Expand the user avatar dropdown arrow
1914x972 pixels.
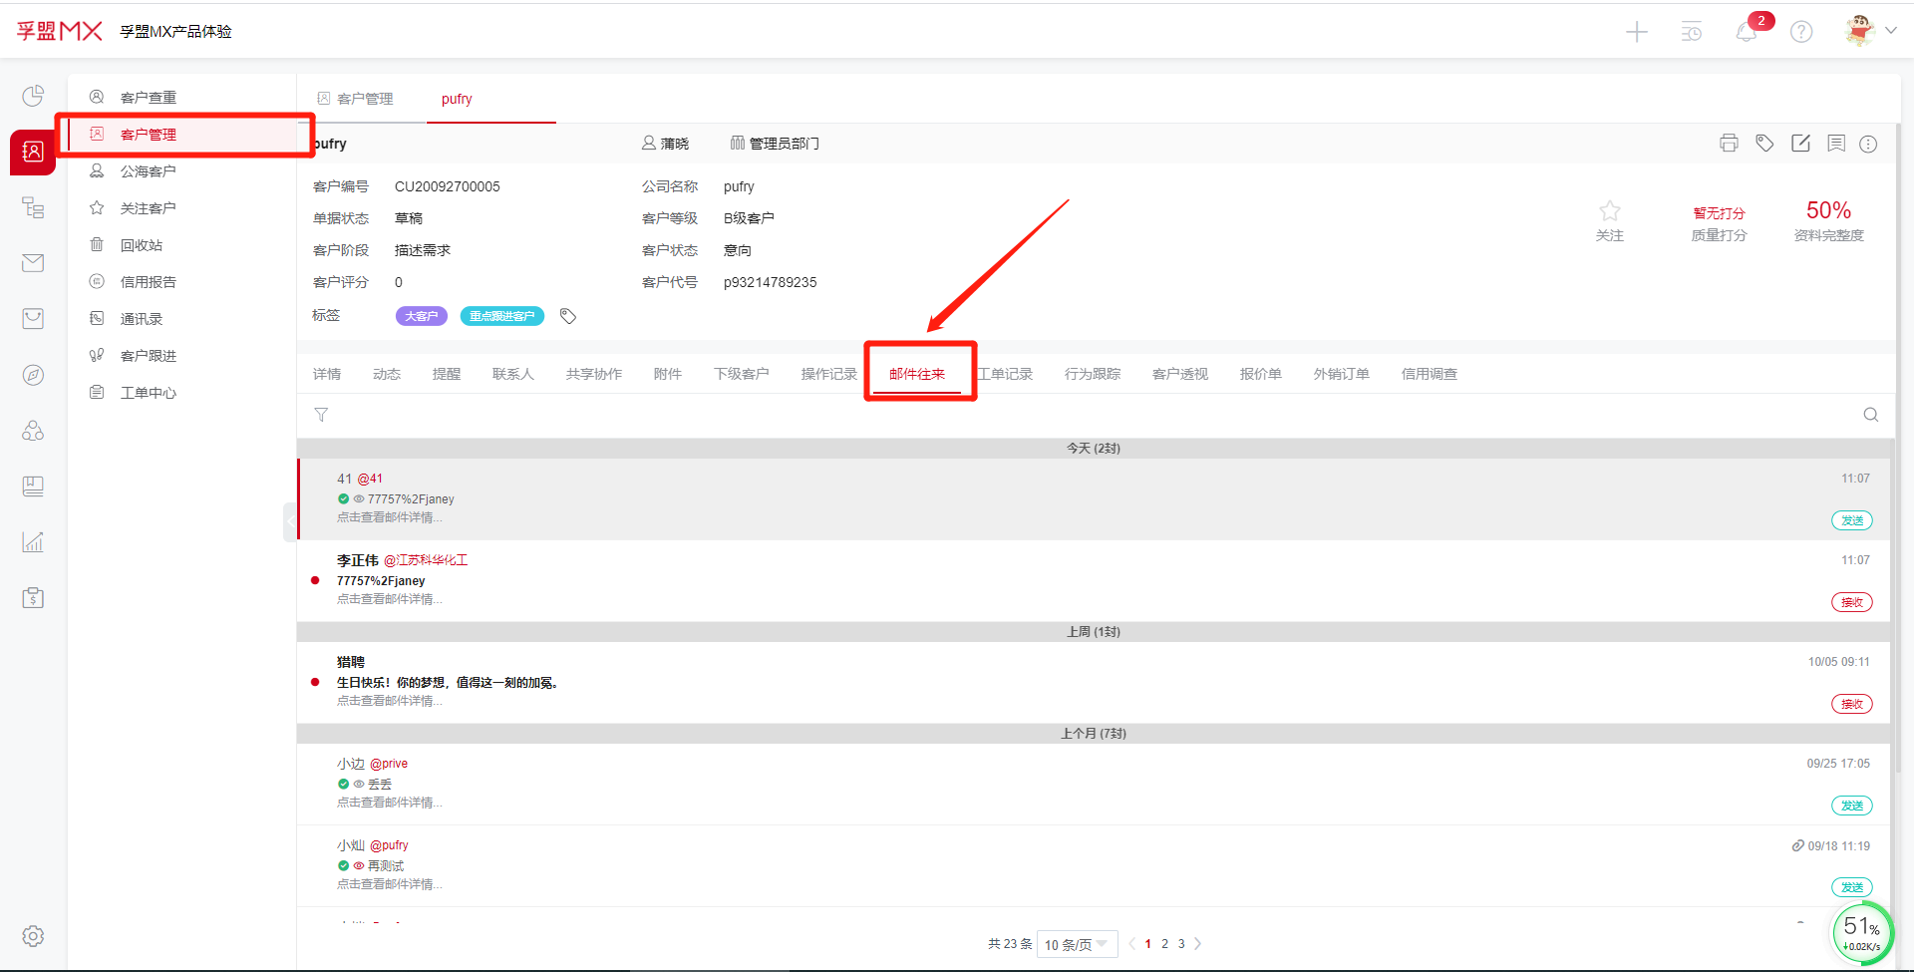(1890, 31)
